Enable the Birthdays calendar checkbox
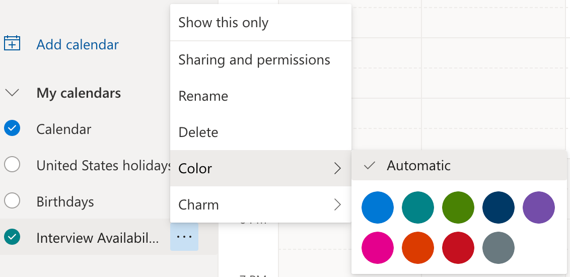570x277 pixels. pyautogui.click(x=12, y=200)
